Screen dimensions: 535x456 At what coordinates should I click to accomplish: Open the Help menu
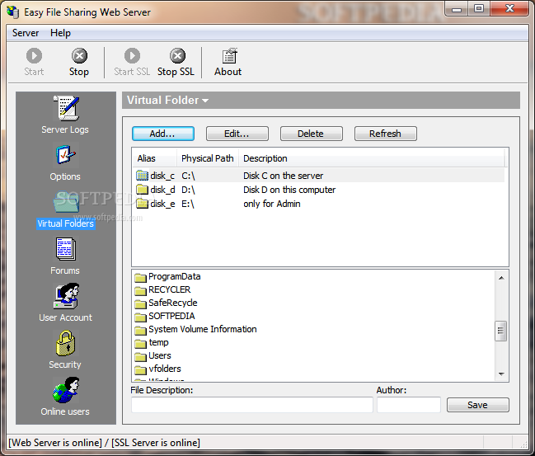tap(60, 33)
